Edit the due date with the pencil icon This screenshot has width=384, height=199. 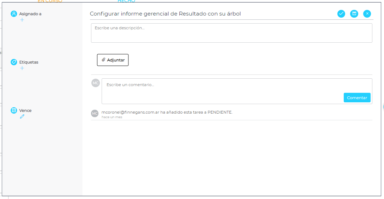pos(22,116)
